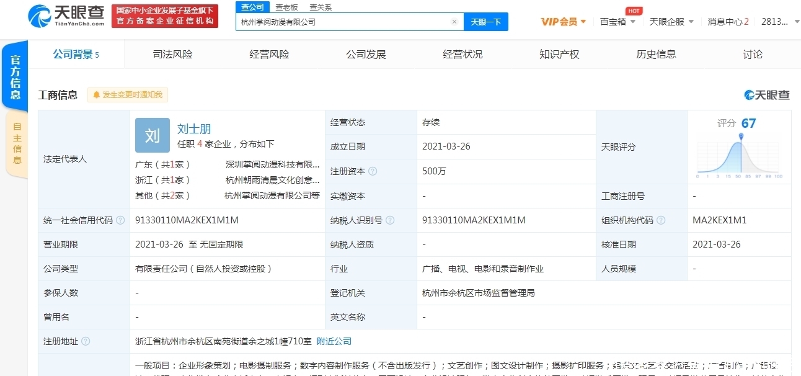Switch to 经营风险 tab
801x376 pixels.
pos(270,55)
